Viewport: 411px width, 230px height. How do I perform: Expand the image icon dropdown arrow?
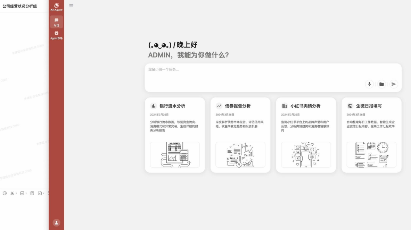[26, 193]
